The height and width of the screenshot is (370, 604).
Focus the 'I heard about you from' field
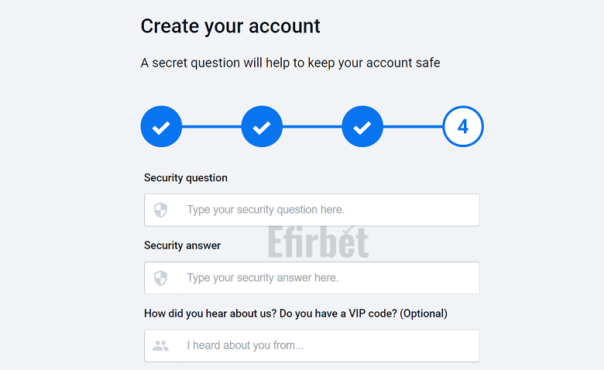pos(312,346)
